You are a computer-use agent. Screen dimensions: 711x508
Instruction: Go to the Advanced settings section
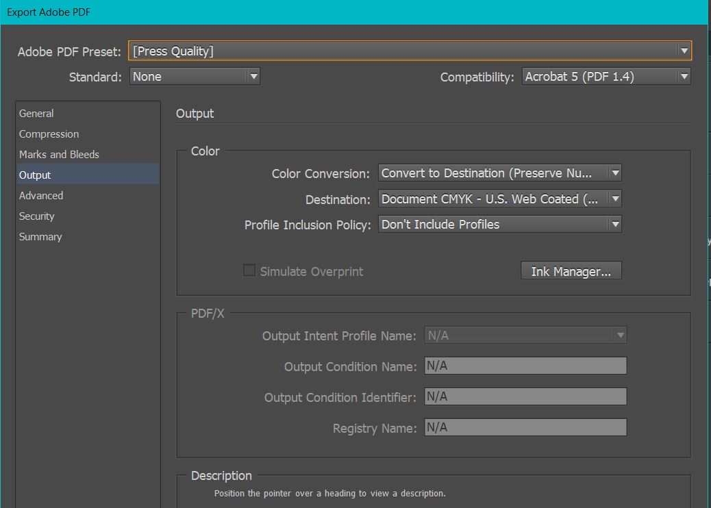[x=41, y=196]
